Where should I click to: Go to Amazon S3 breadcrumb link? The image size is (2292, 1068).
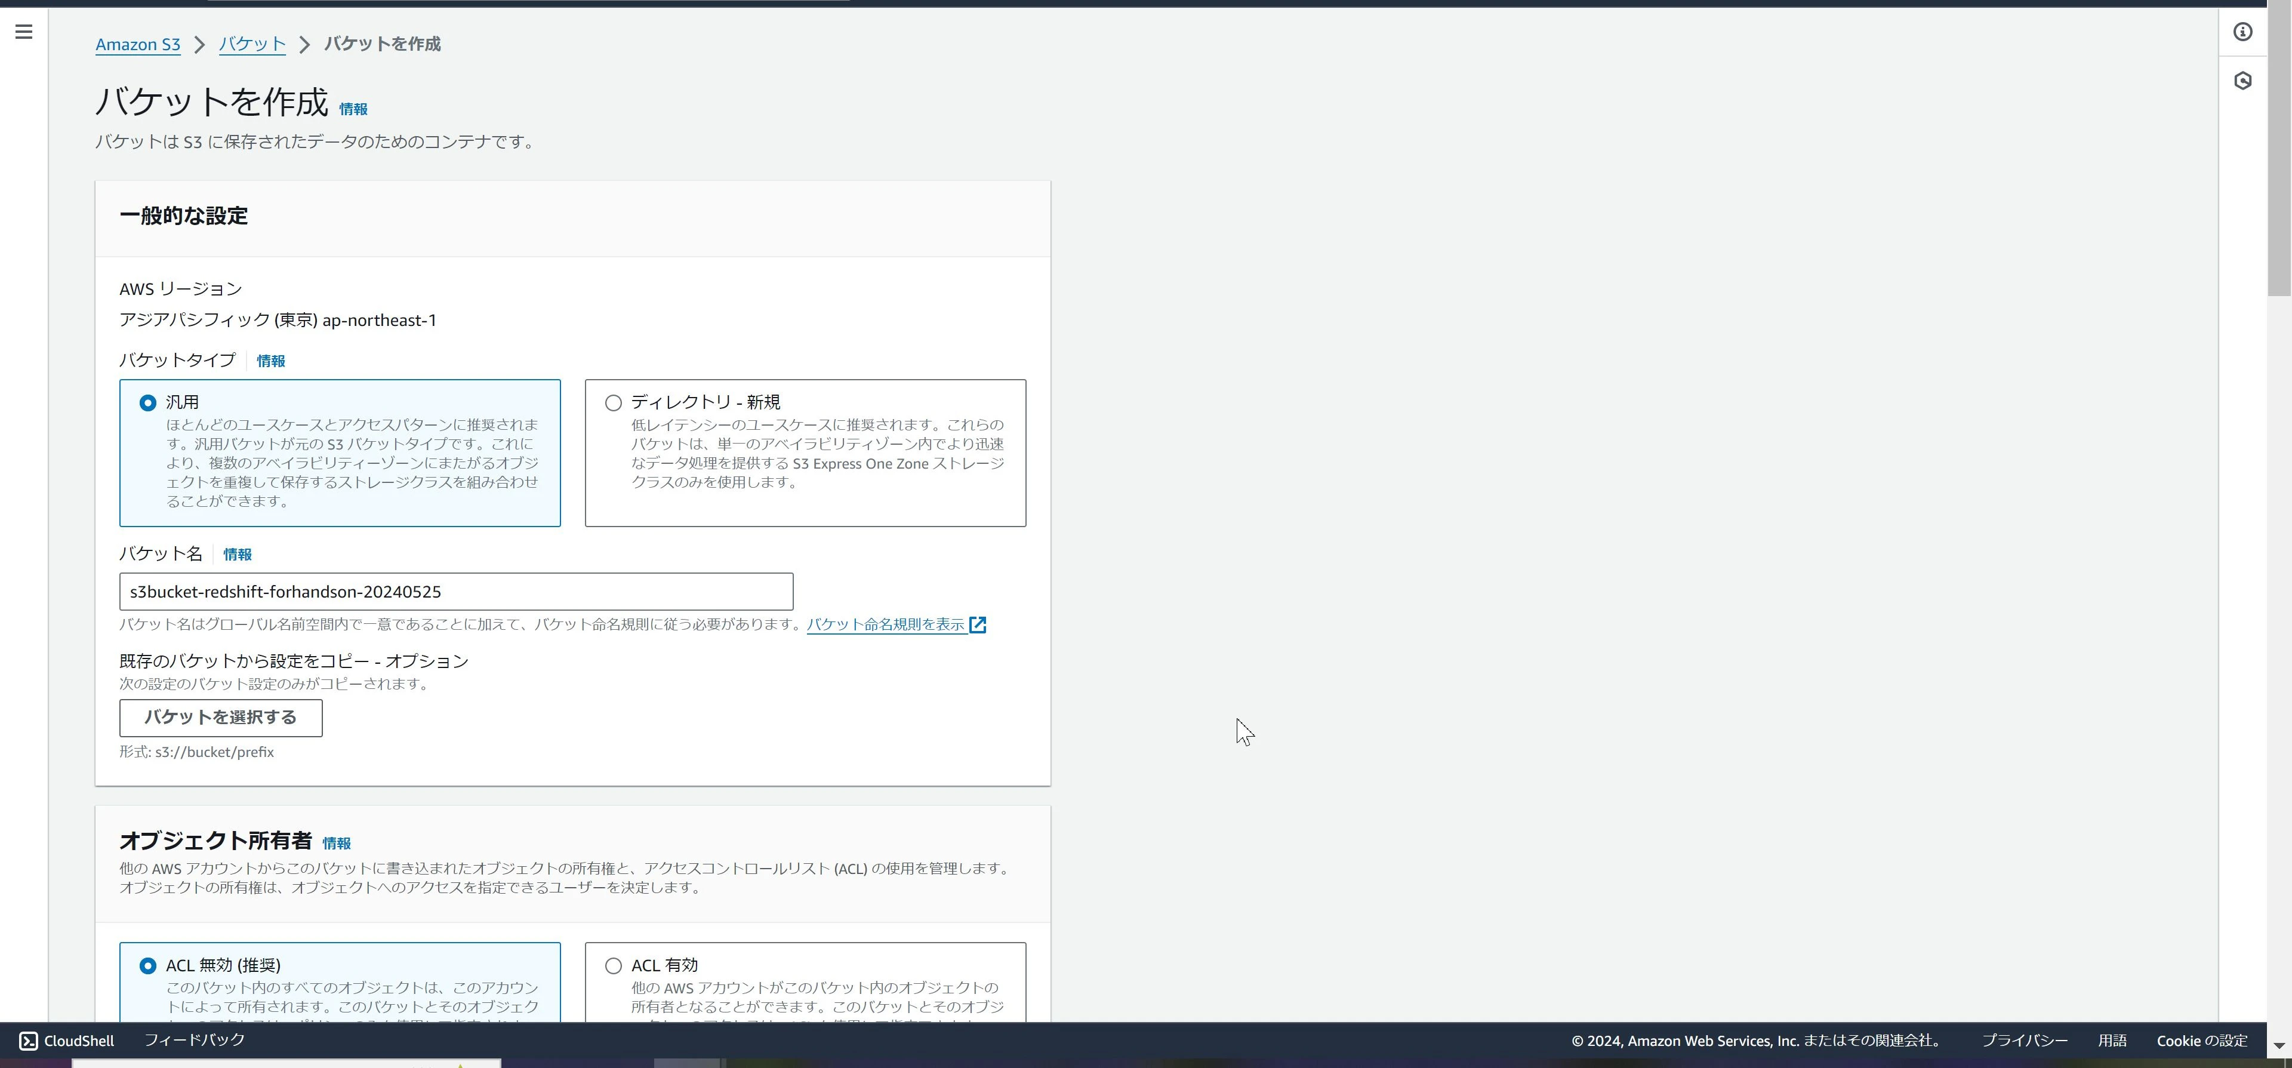(x=138, y=45)
